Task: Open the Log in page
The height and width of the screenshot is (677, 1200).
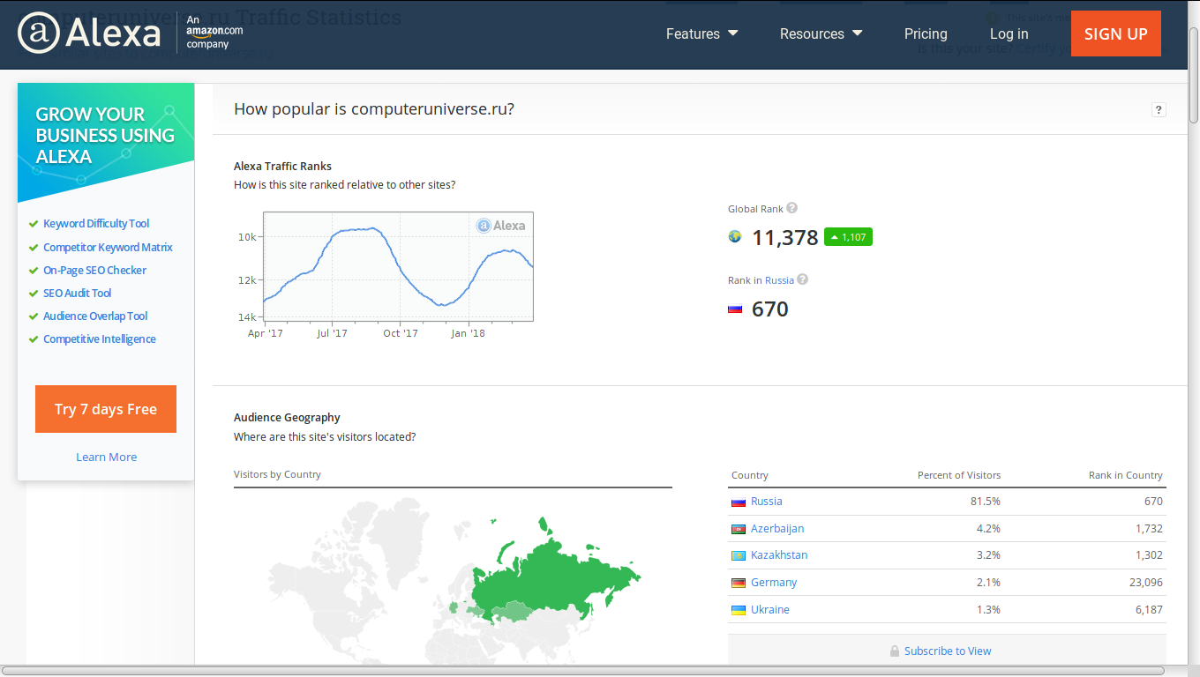Action: coord(1009,33)
